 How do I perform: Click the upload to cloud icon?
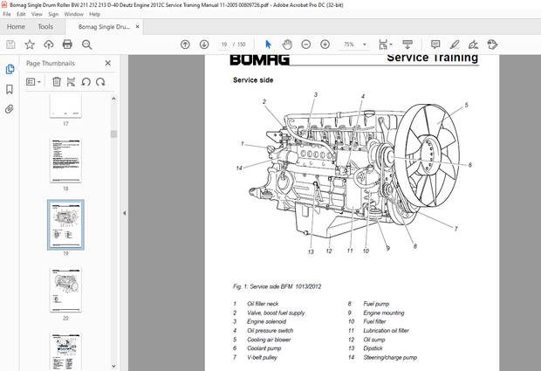[49, 45]
